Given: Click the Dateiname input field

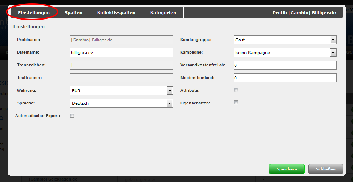Looking at the screenshot, I should 121,53.
